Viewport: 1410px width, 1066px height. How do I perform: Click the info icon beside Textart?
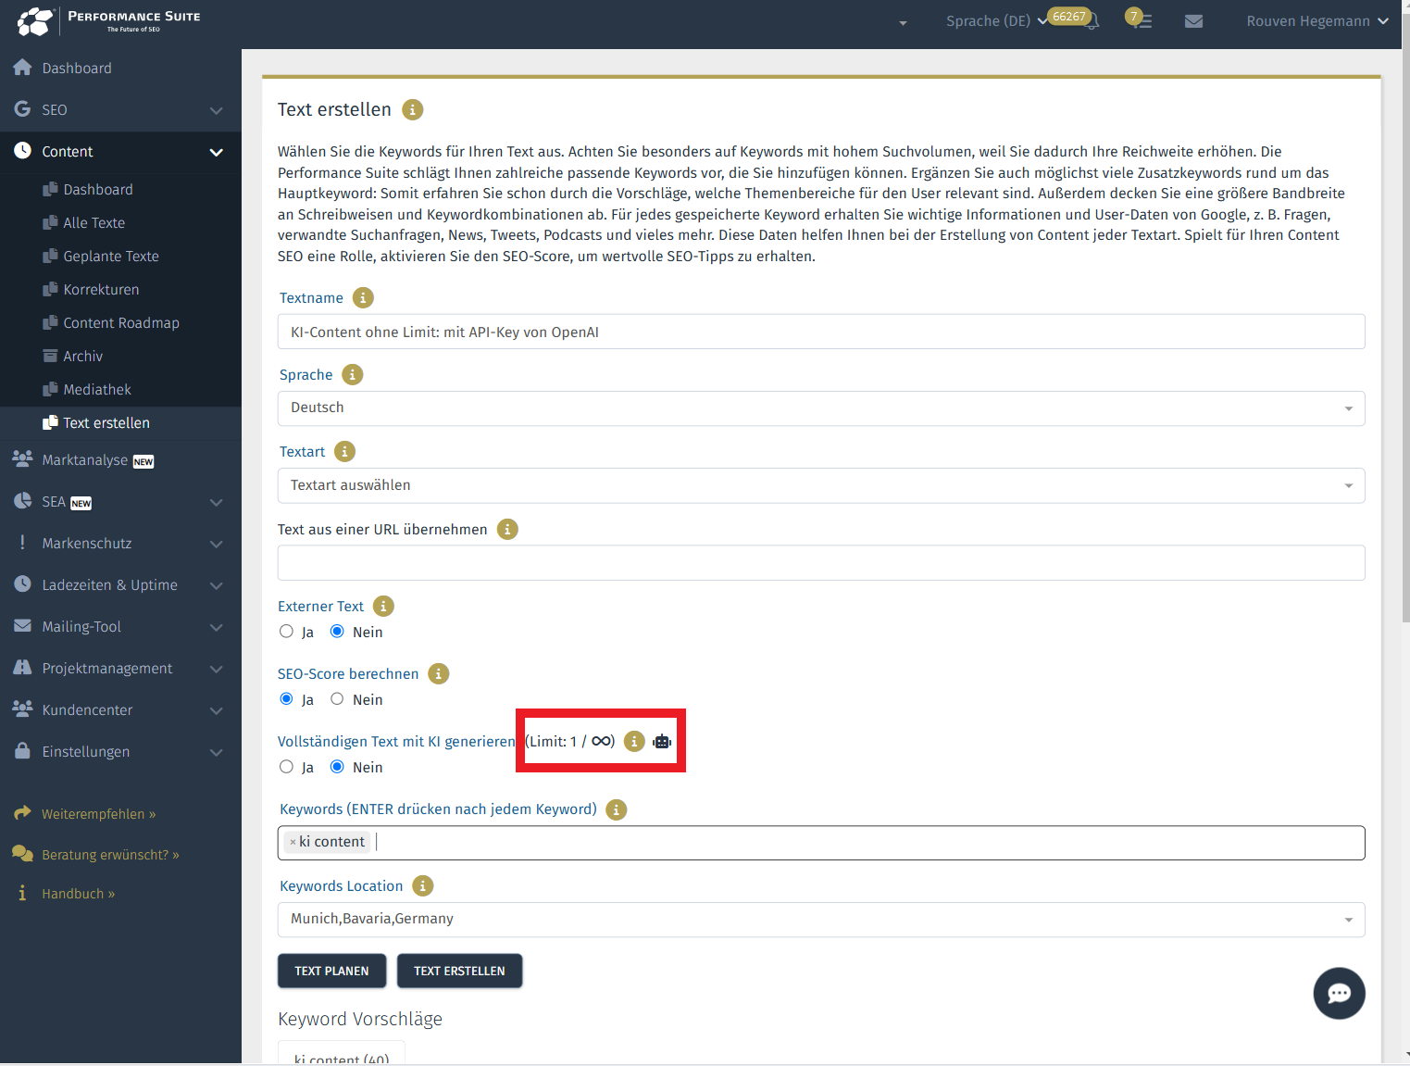coord(345,451)
